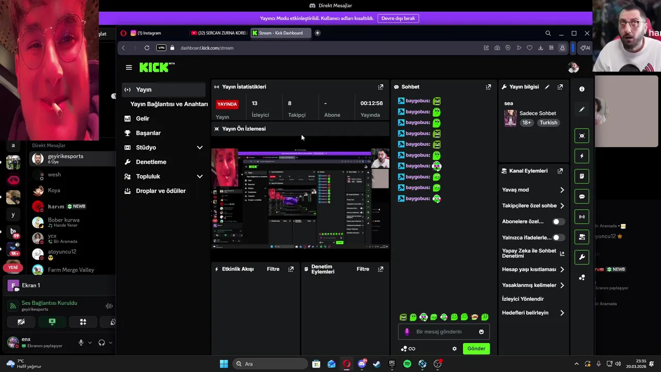Open the Discord headphone output options arrow
This screenshot has height=372, width=661.
(111, 343)
